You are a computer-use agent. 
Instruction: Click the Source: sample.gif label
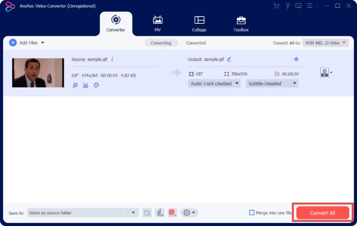(x=89, y=59)
